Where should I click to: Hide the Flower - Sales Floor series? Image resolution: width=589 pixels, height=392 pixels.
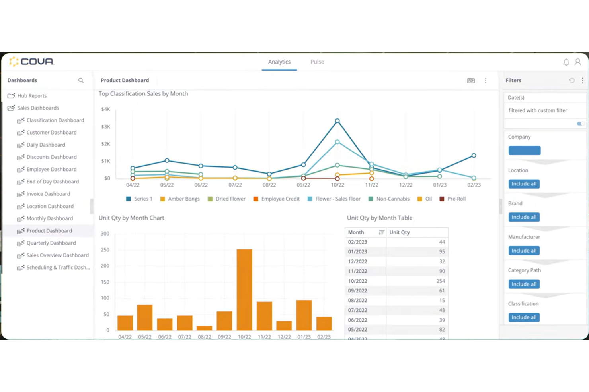point(334,199)
